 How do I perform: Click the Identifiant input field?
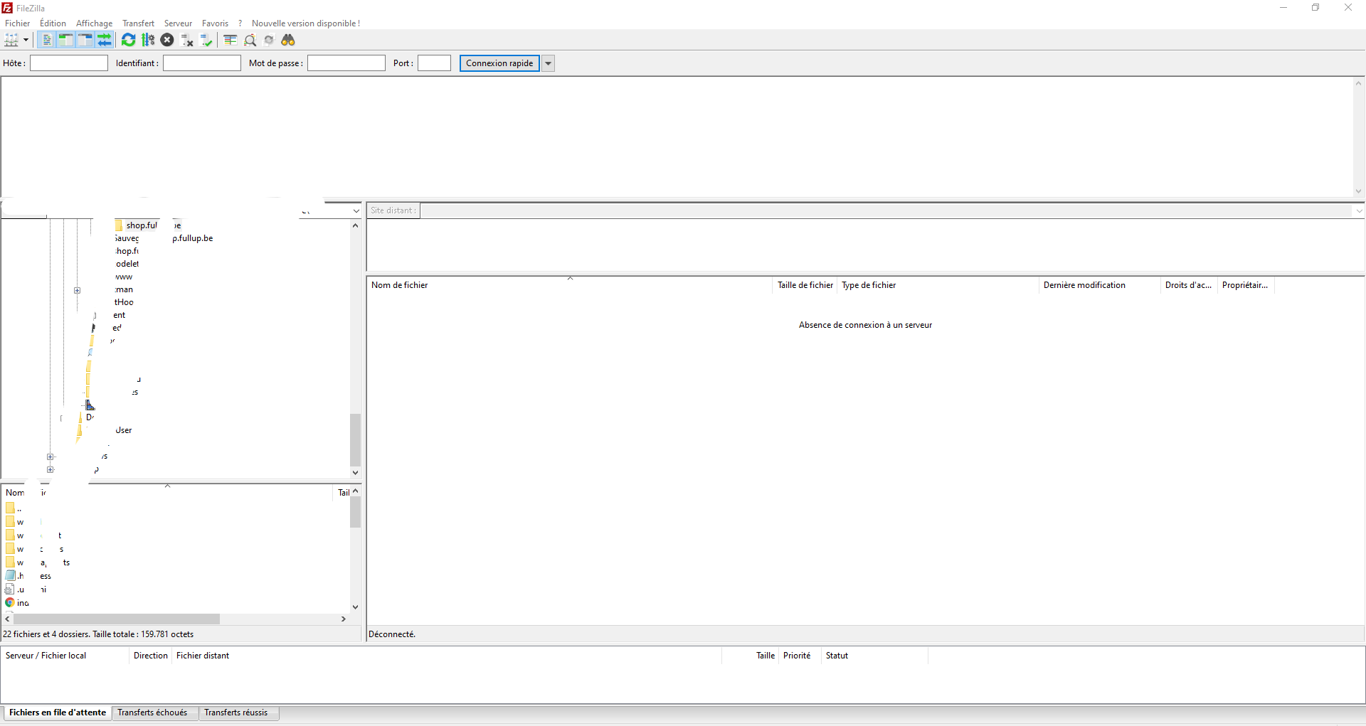coord(202,63)
